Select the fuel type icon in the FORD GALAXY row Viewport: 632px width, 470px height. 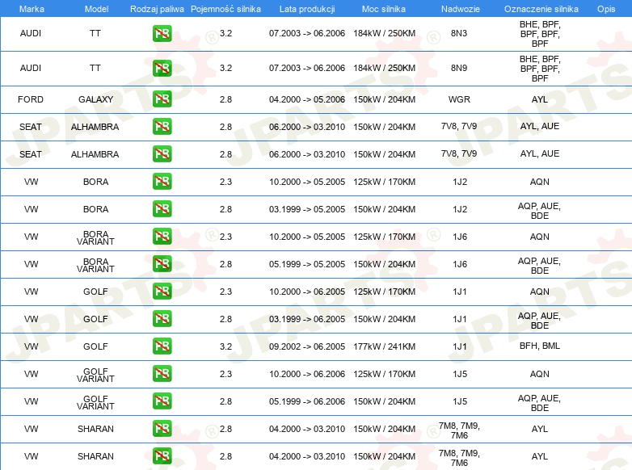click(x=162, y=99)
